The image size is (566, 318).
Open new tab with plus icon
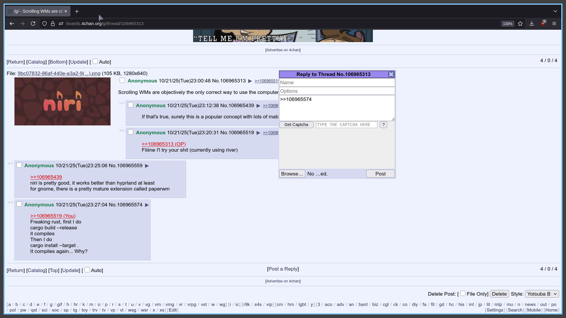77,11
